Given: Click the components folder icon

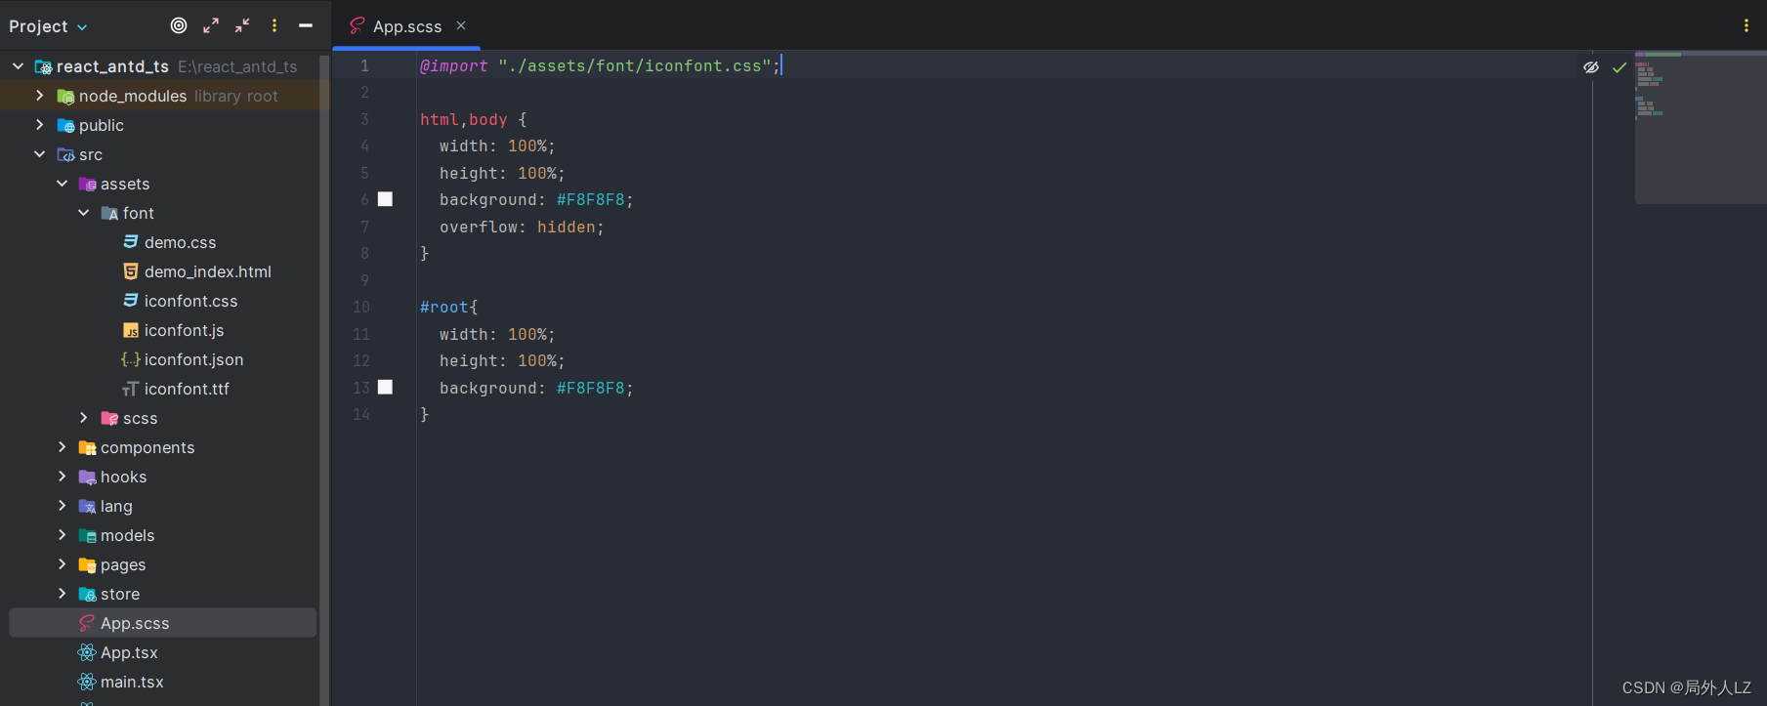Looking at the screenshot, I should (88, 448).
